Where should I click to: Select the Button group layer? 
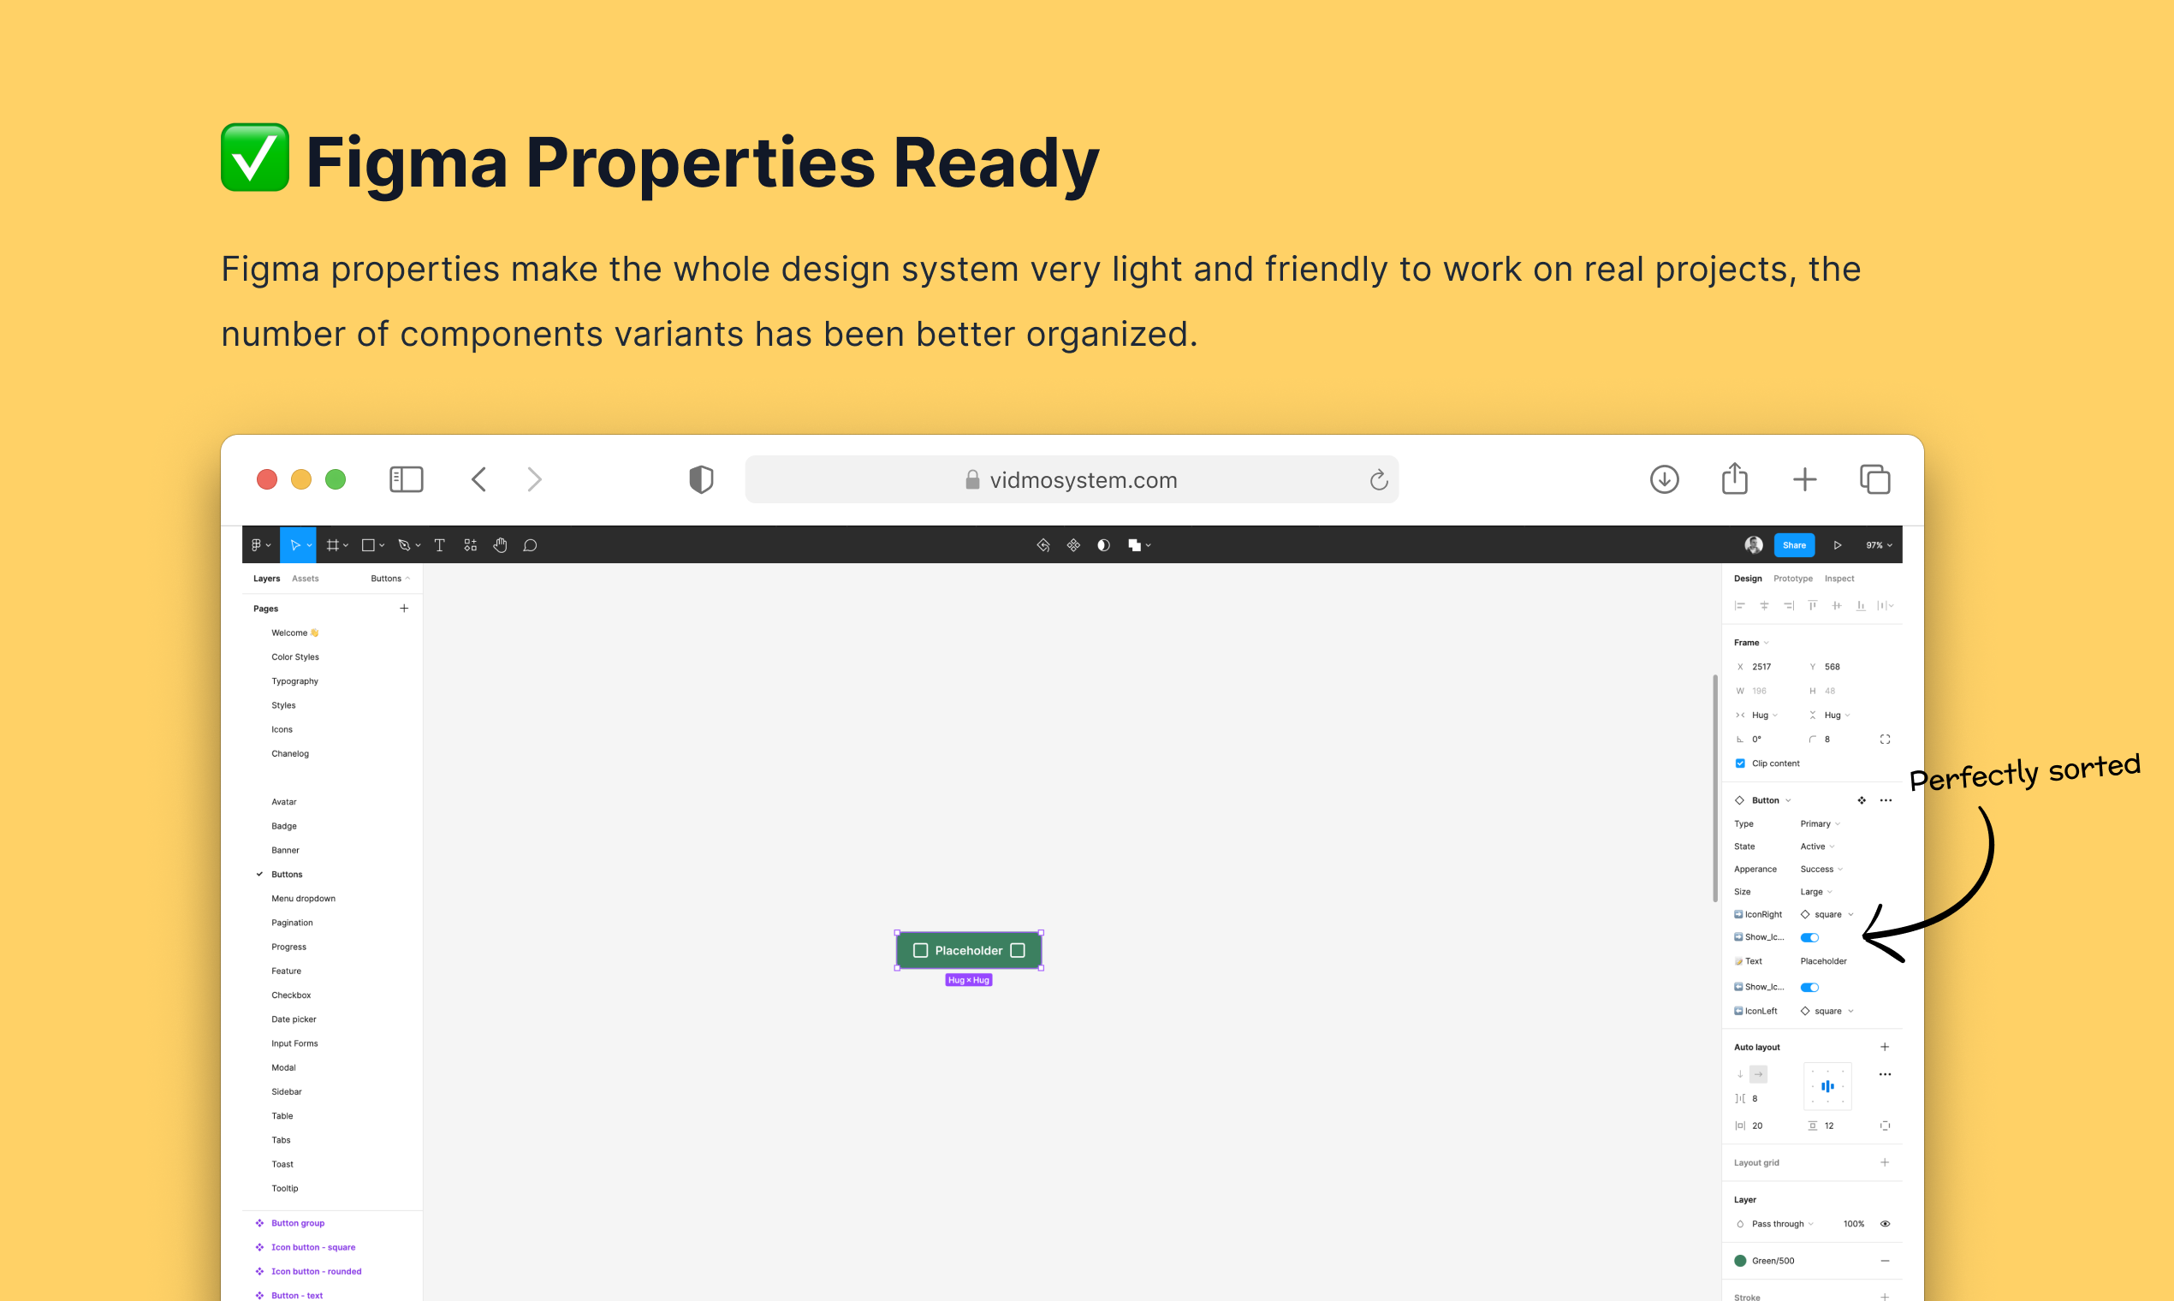click(298, 1223)
